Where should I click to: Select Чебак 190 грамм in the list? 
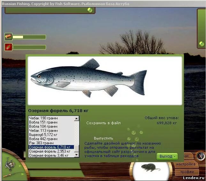51,118
